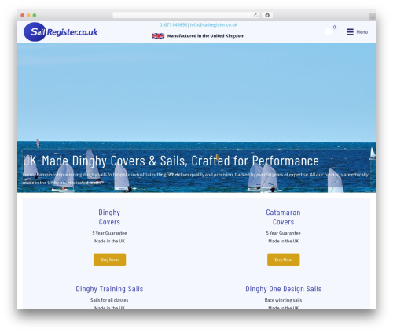The width and height of the screenshot is (393, 333).
Task: Click Buy Now under Dinghy Covers
Action: 109,260
